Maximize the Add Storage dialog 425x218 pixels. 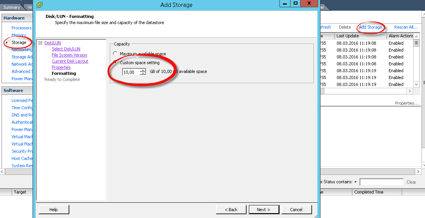(296, 3)
